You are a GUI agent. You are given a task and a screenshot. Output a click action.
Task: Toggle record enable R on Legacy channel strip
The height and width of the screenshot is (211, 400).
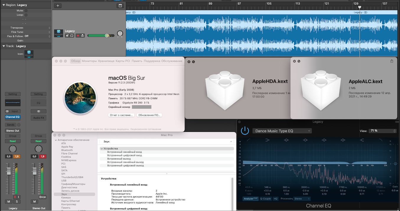click(15, 197)
